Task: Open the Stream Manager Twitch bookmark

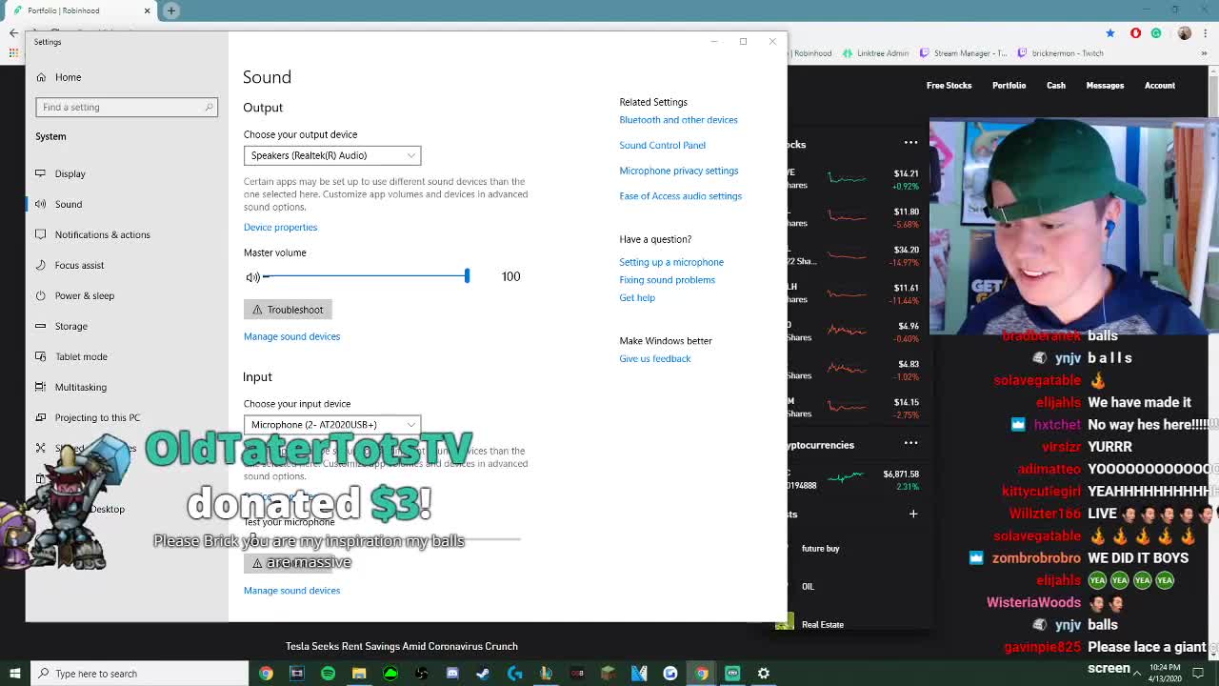Action: [964, 53]
